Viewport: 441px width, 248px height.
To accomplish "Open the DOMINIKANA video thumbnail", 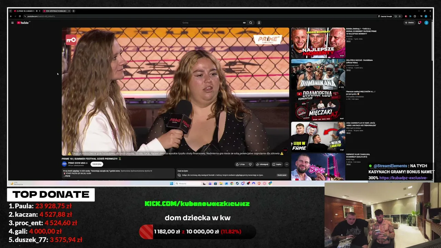I will pyautogui.click(x=318, y=74).
